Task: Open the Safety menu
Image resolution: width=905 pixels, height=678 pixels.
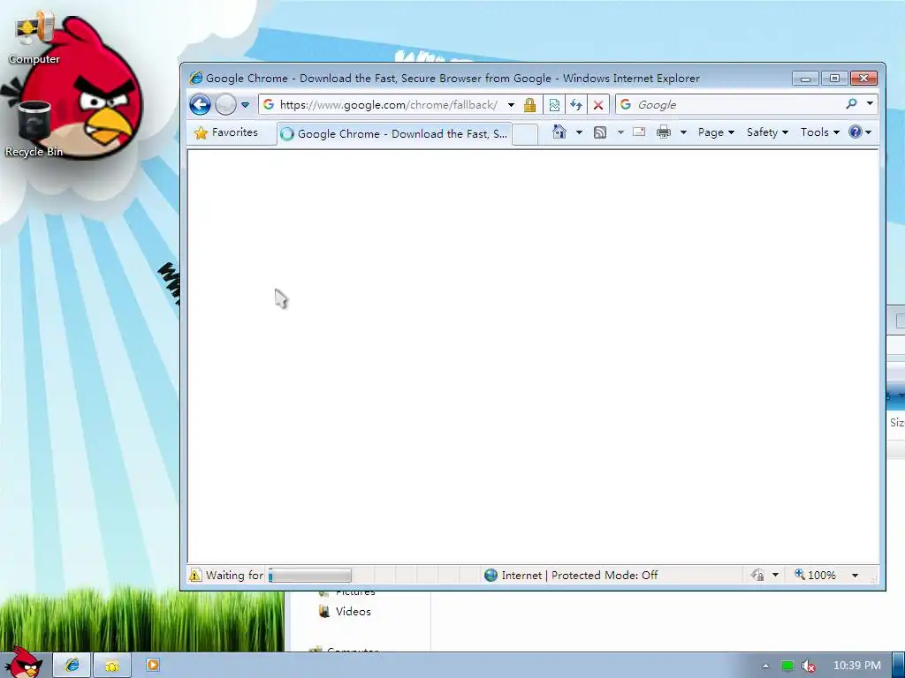Action: (767, 132)
